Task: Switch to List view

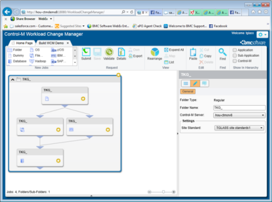Action: point(169,62)
